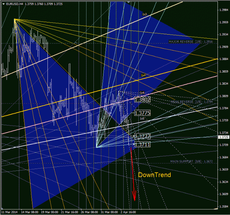The width and height of the screenshot is (230, 215).
Task: Click the 1.3759 price scale value
Action: (224, 120)
